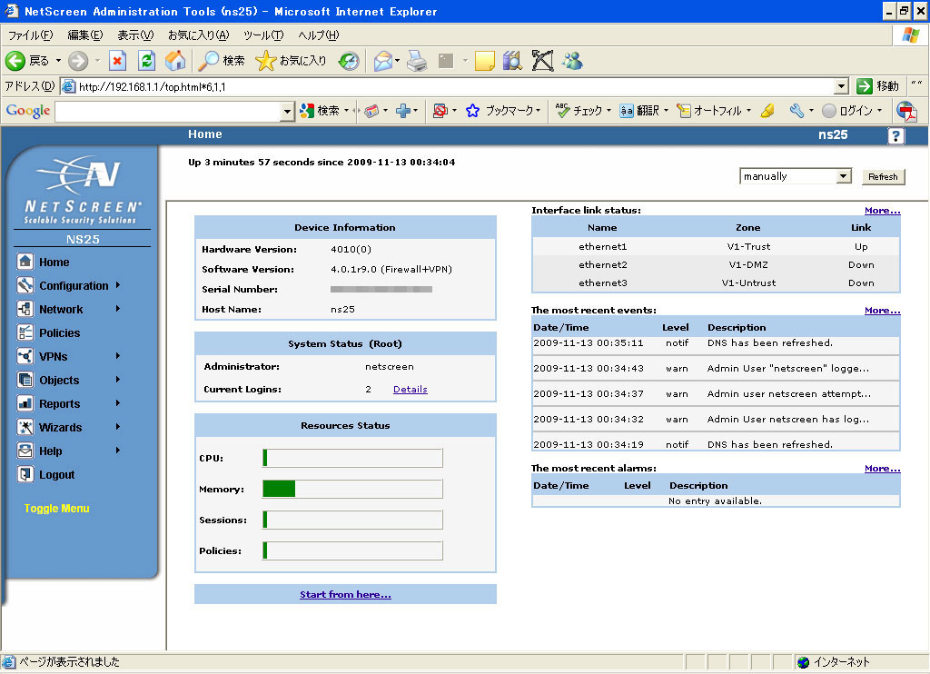Open browser Search magnifier icon
Viewport: 930px width, 674px height.
(208, 61)
